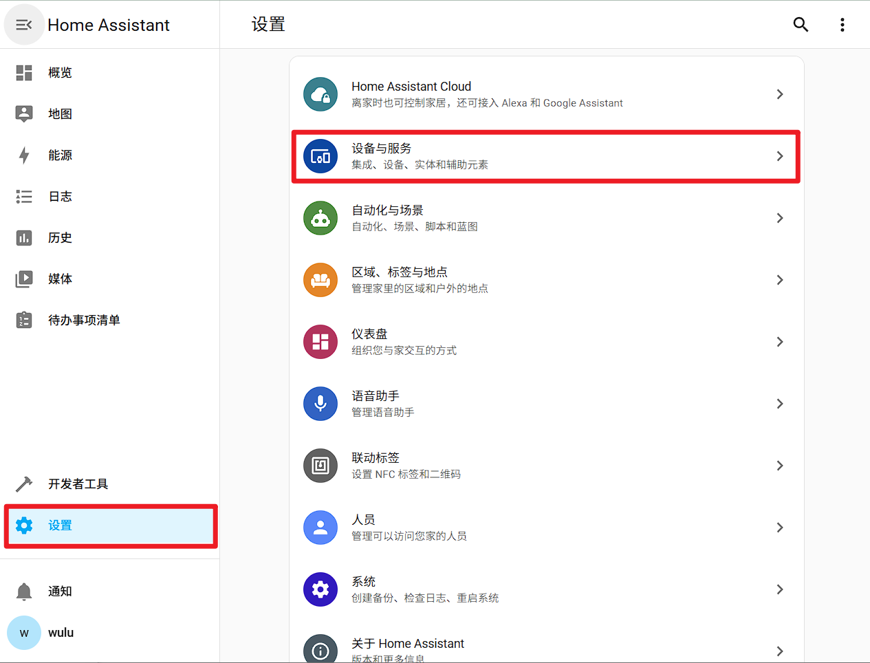Click the Energy (能源) lightning bolt icon
Viewport: 870px width, 663px height.
(x=24, y=155)
